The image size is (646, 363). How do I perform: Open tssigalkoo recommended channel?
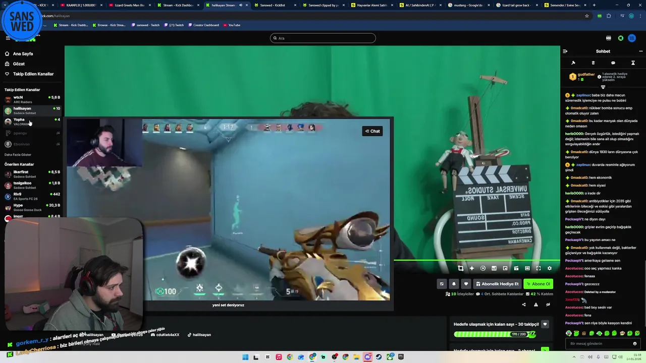point(32,185)
